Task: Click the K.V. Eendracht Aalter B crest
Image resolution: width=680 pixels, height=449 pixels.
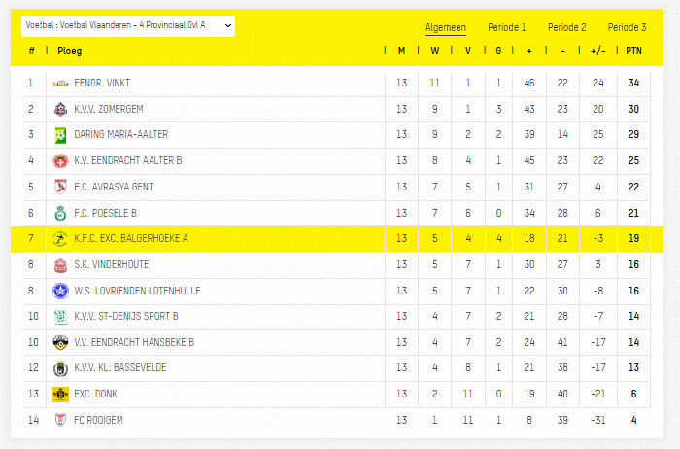Action: click(x=60, y=161)
